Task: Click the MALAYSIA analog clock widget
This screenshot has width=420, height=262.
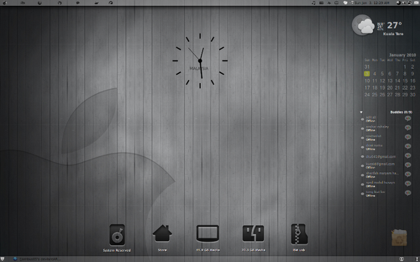Action: coord(199,61)
